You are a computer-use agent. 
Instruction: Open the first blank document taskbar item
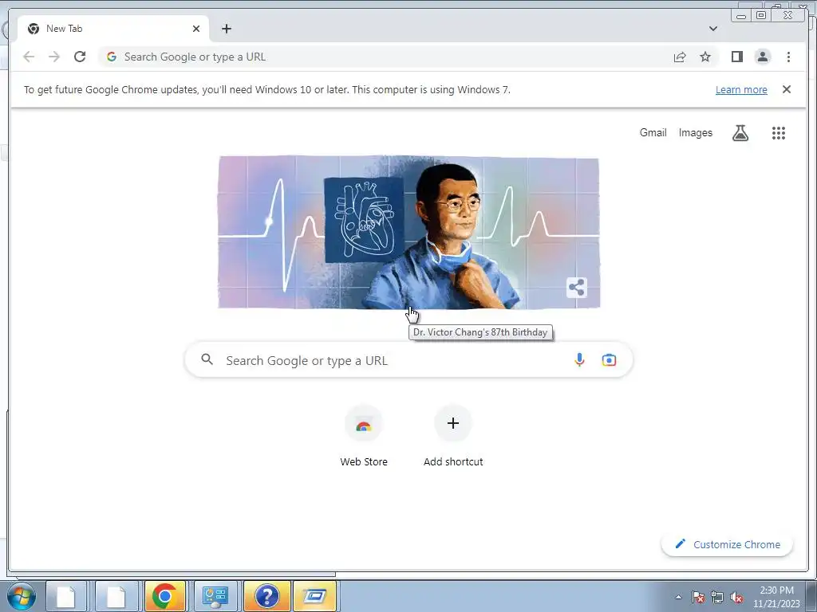click(x=66, y=596)
